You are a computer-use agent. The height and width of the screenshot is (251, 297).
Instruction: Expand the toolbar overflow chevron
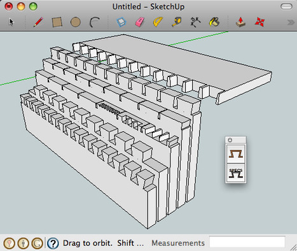pos(291,22)
